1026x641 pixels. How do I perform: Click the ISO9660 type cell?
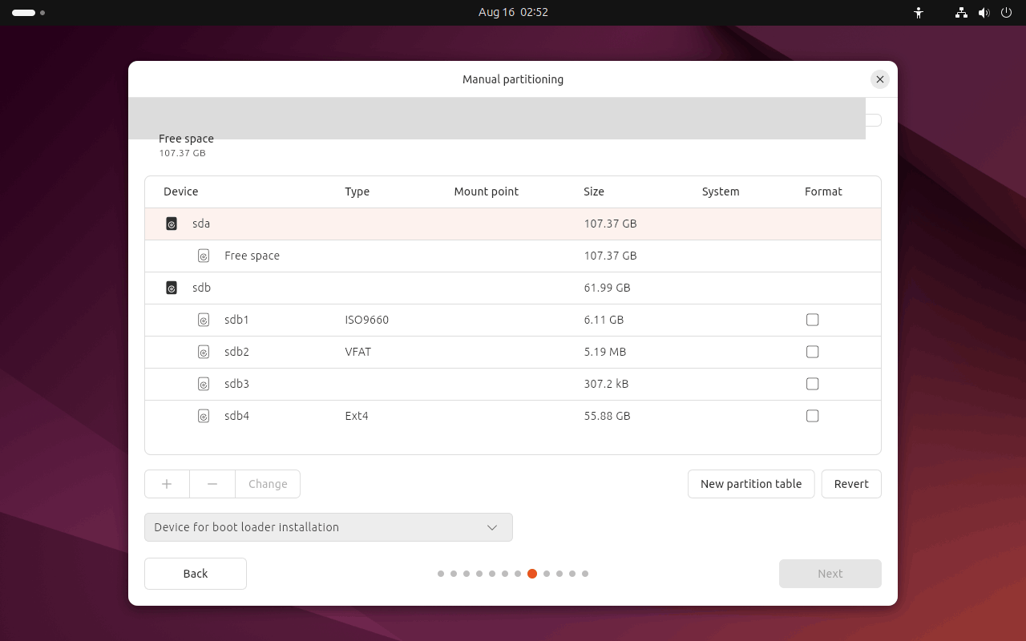(366, 320)
